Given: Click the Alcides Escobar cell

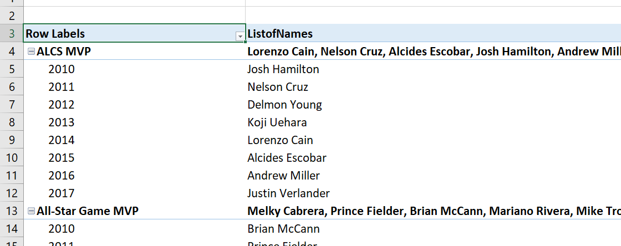Looking at the screenshot, I should [x=287, y=158].
